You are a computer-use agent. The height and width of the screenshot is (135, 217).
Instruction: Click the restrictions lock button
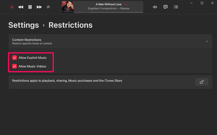click(202, 82)
